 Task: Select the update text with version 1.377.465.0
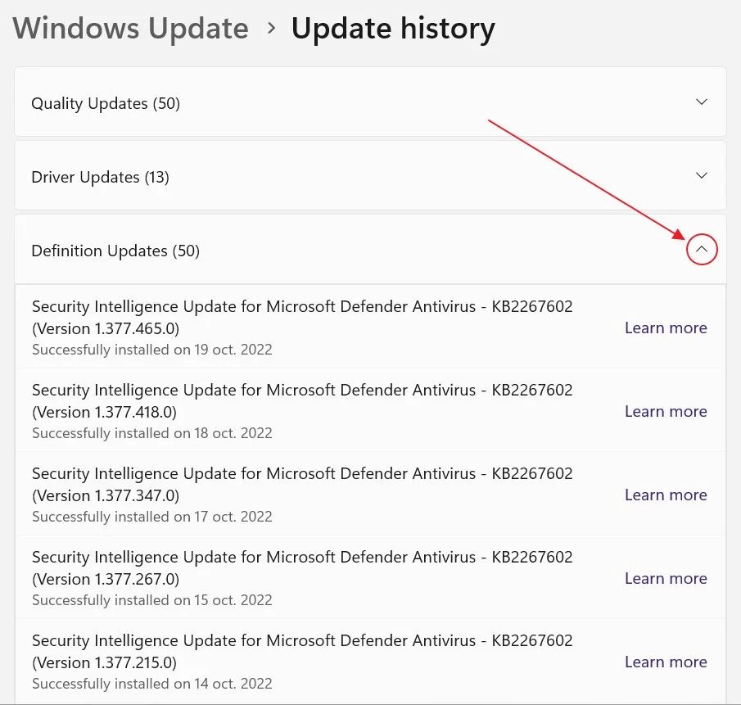[302, 318]
